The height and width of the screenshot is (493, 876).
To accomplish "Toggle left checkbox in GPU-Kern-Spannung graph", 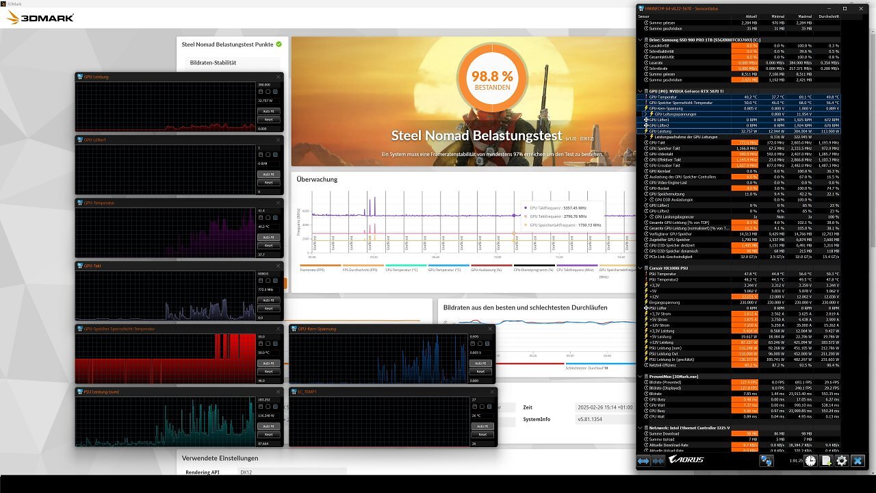I will click(474, 343).
